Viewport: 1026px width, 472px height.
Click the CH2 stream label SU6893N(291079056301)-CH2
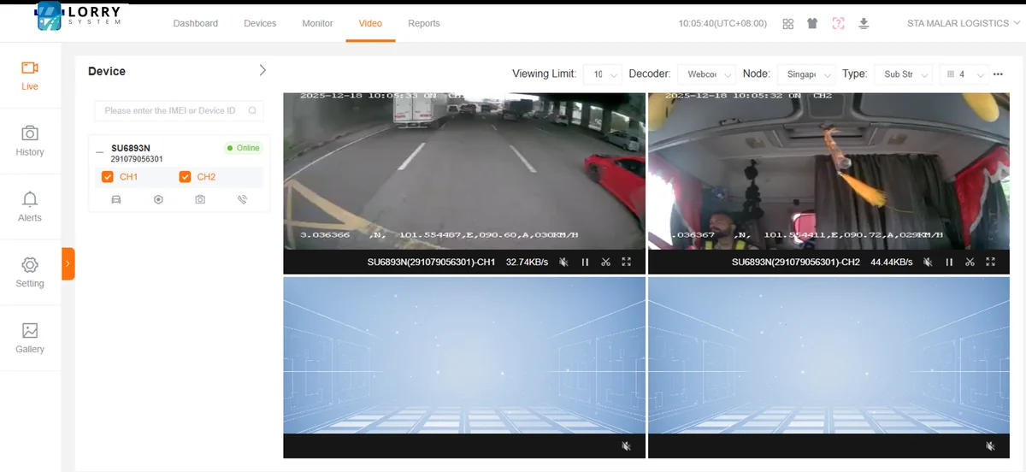[x=796, y=263]
